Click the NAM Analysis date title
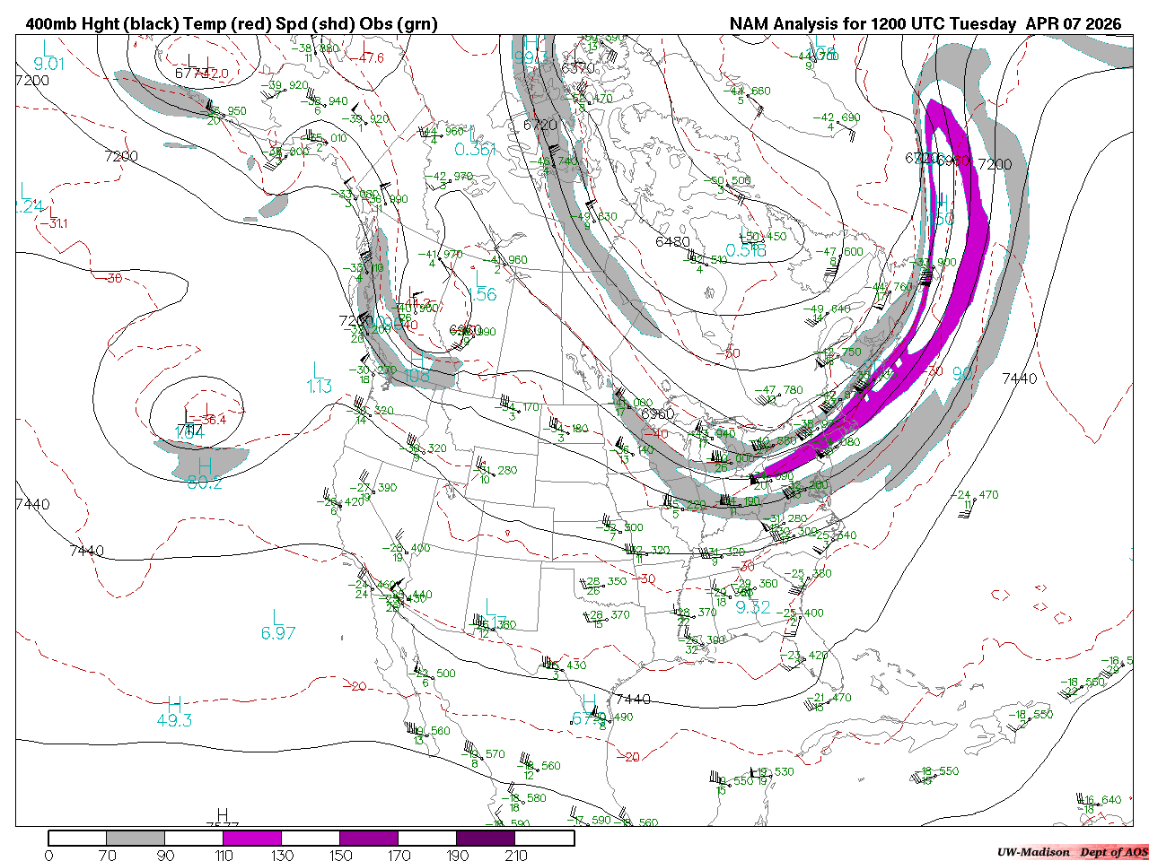The width and height of the screenshot is (1149, 861). (925, 23)
